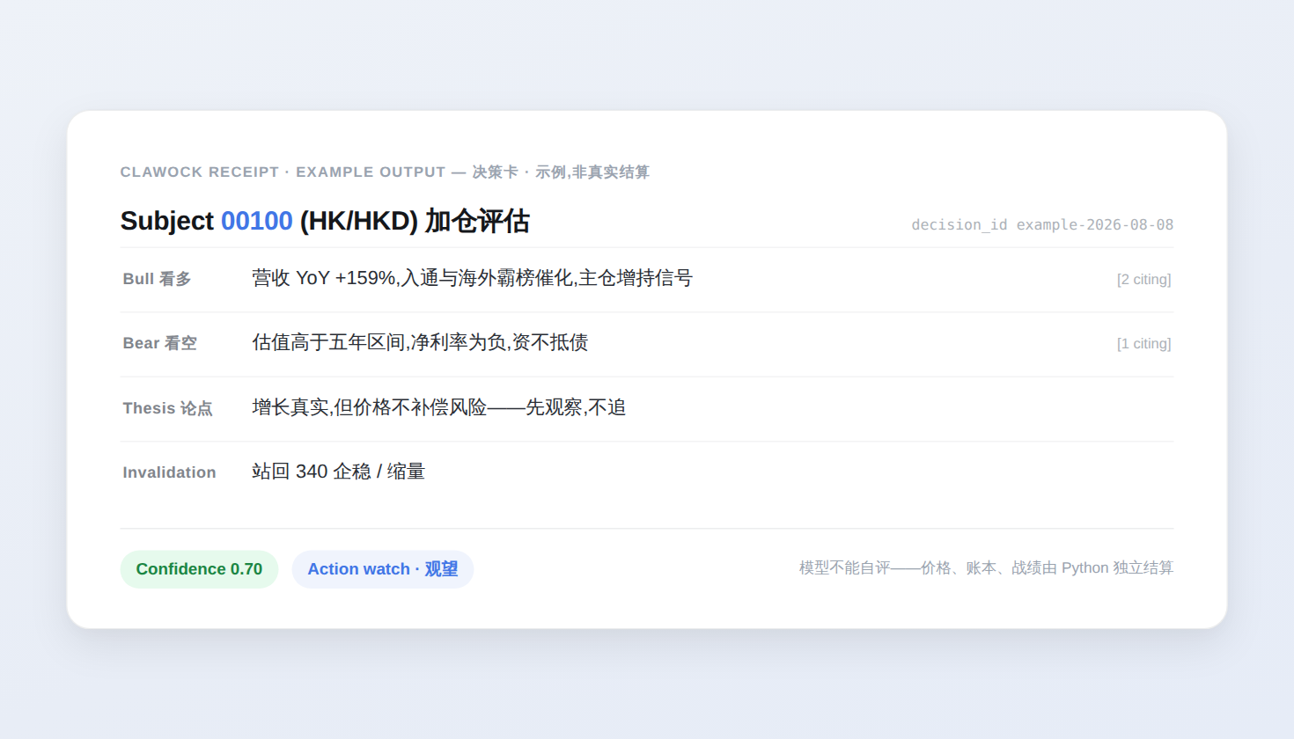This screenshot has width=1294, height=739.
Task: Click the 'Bear 看空' row label
Action: click(159, 343)
